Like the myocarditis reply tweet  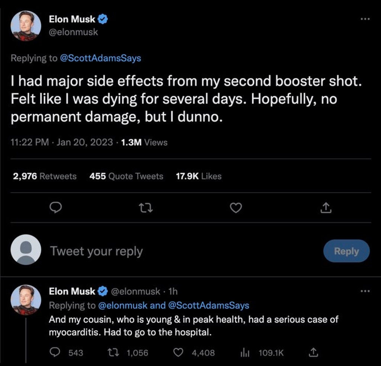click(x=179, y=352)
